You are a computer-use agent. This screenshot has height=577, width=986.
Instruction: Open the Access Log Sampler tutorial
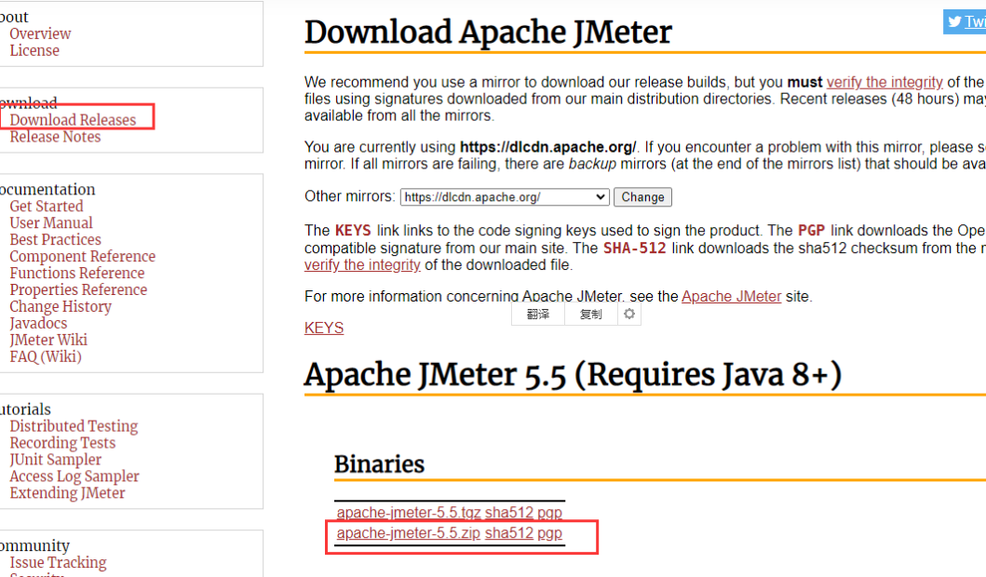pos(74,476)
